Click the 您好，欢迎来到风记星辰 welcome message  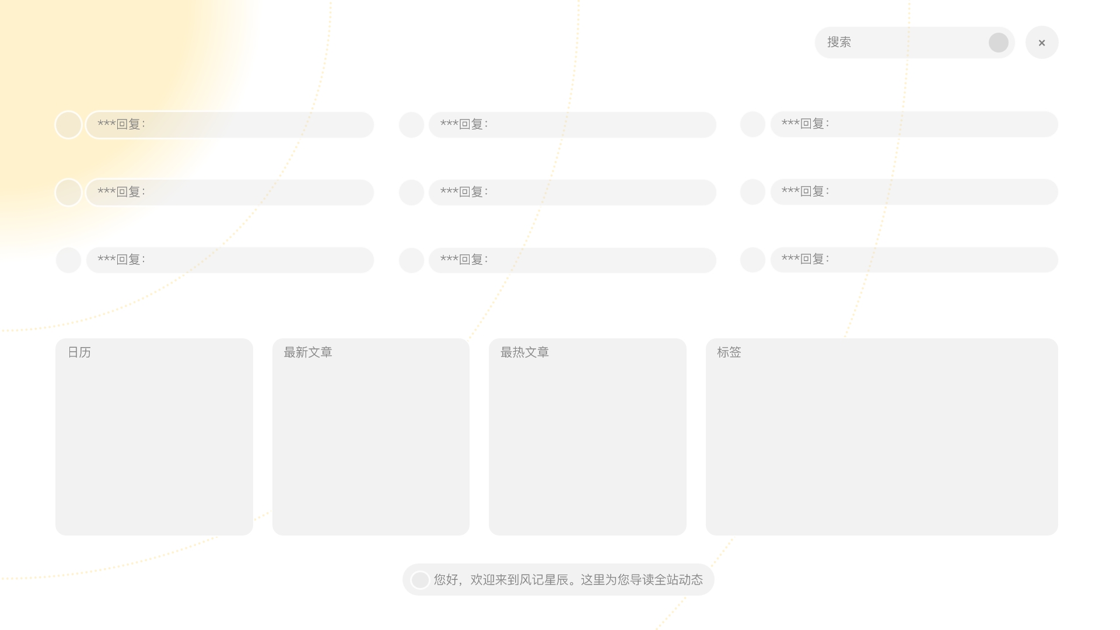[x=568, y=580]
